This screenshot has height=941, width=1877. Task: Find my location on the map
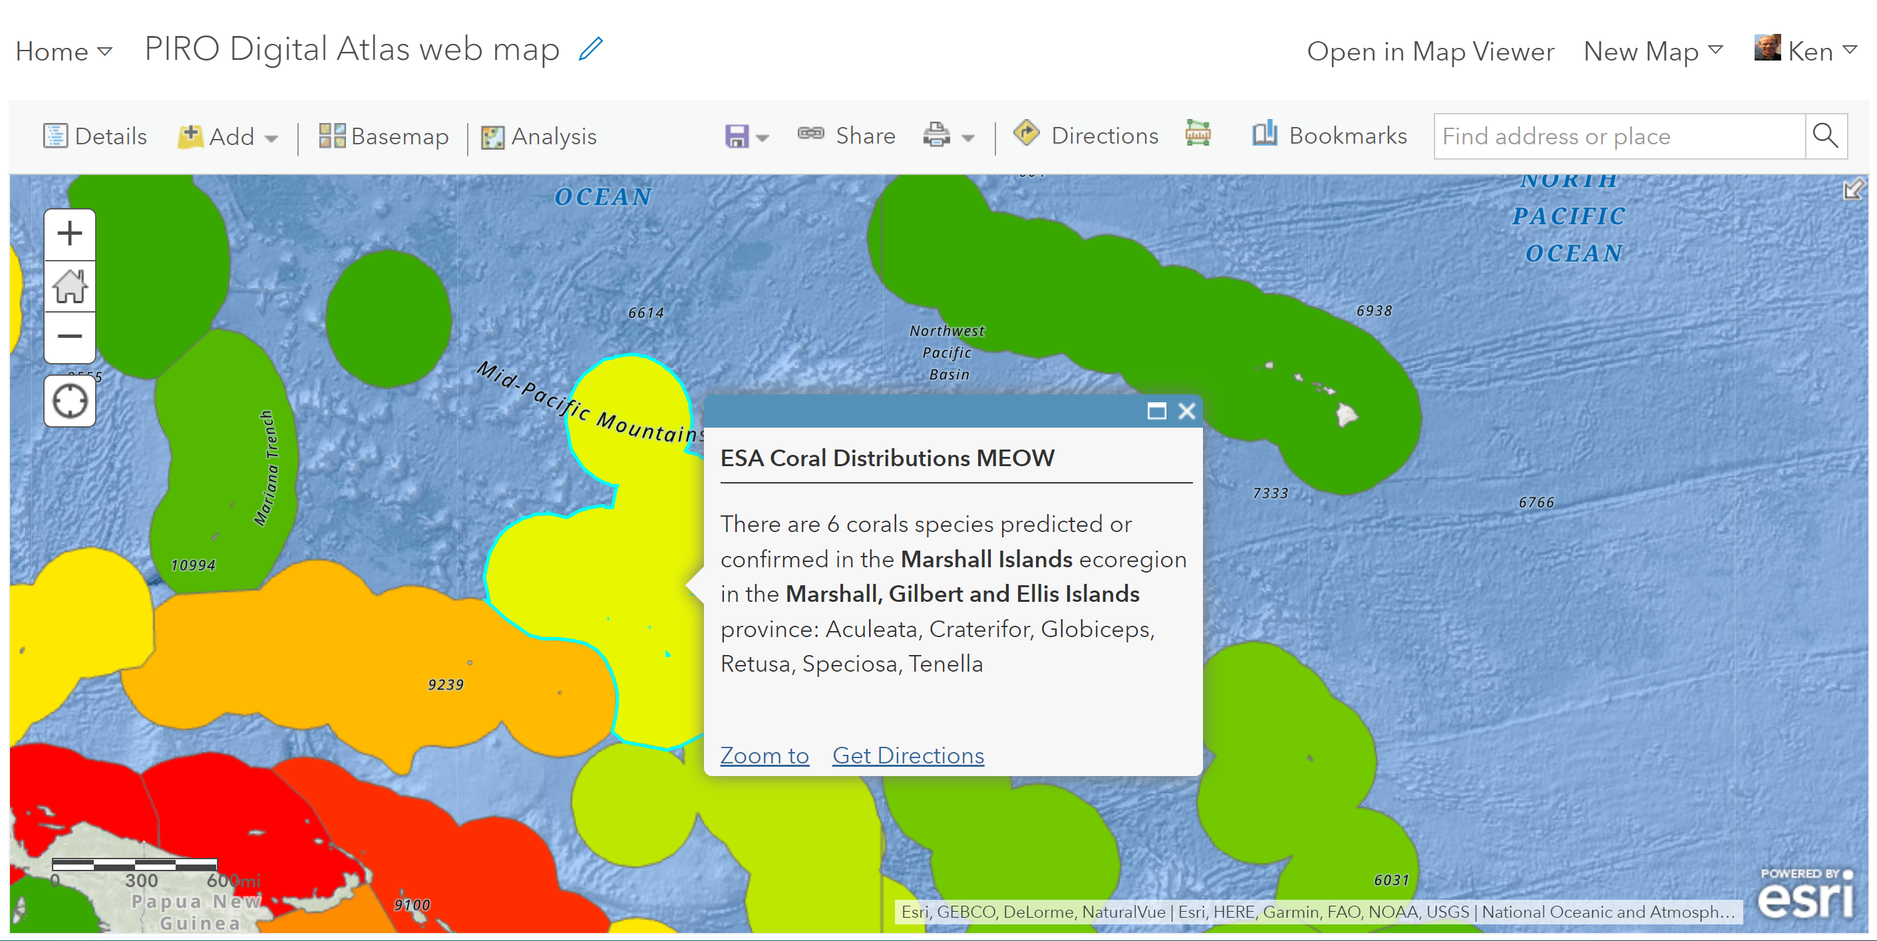[69, 400]
